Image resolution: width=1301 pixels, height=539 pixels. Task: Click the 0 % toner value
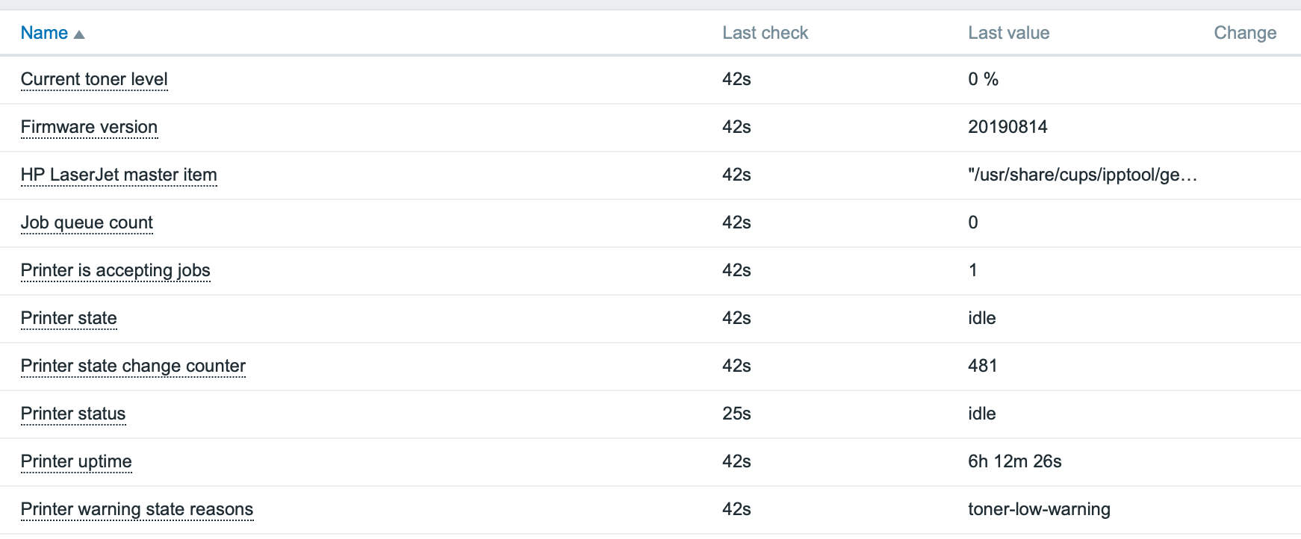[983, 79]
